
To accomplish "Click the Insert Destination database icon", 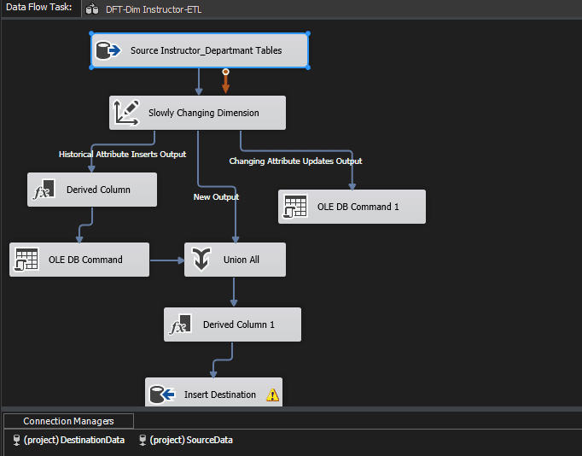I will [162, 395].
